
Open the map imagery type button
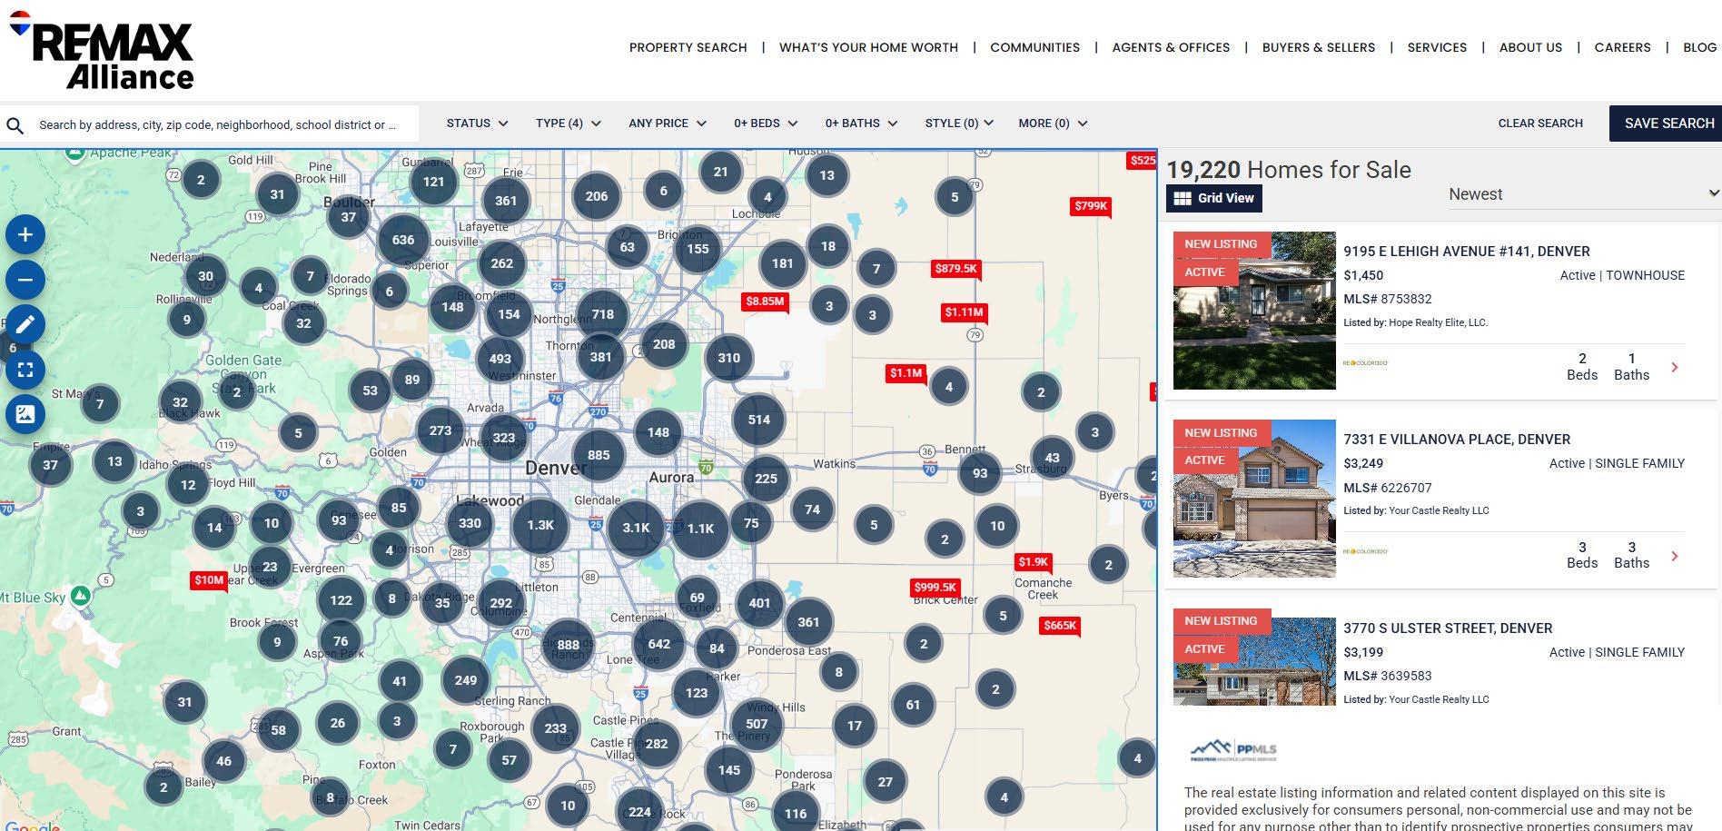[25, 414]
